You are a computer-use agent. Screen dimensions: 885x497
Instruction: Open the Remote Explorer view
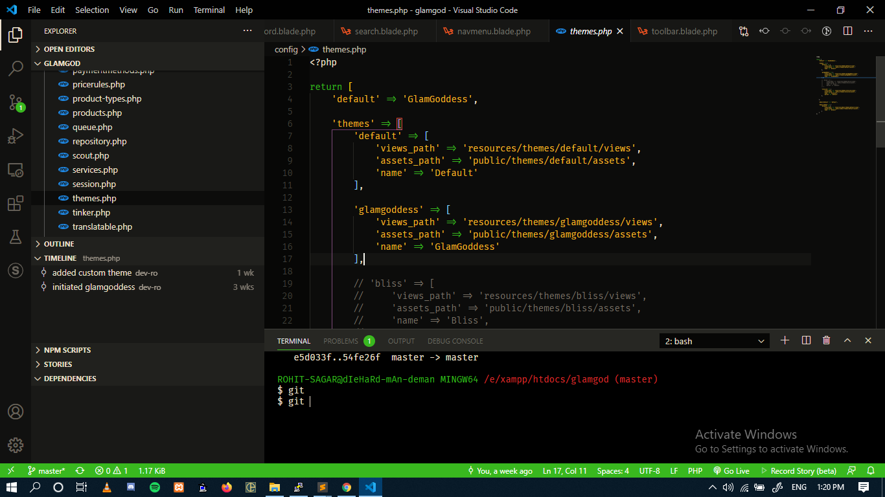click(x=16, y=170)
